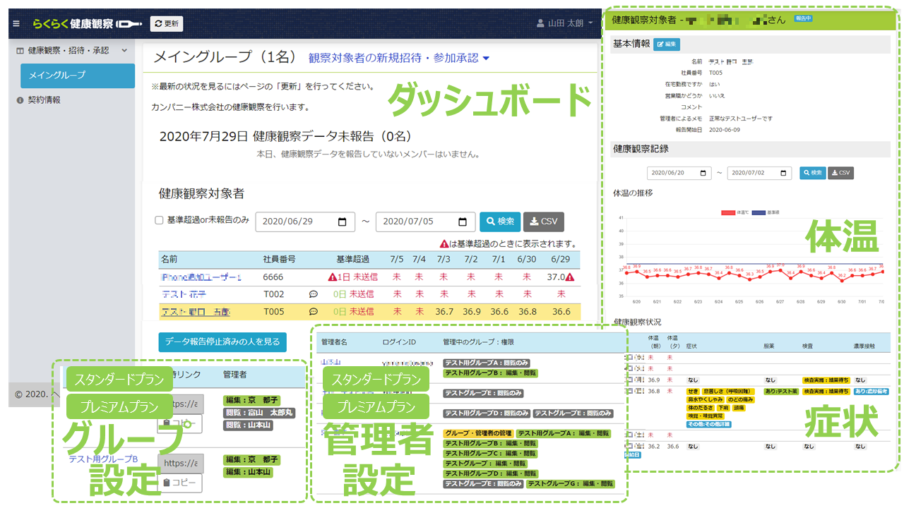This screenshot has width=904, height=508.
Task: Open the テスト用グループB group link
Action: coord(103,459)
